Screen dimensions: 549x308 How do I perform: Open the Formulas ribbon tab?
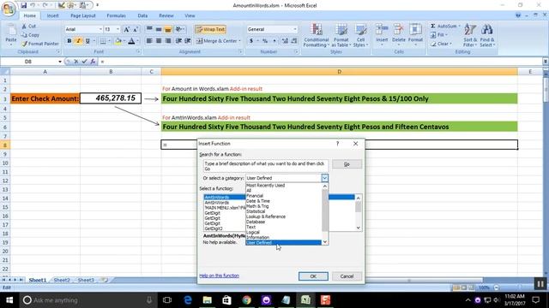(x=117, y=15)
